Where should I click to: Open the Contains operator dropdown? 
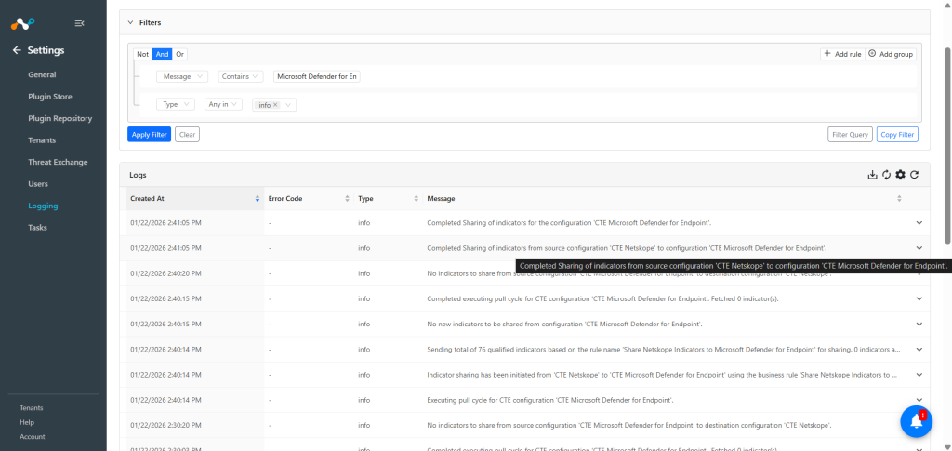point(241,76)
